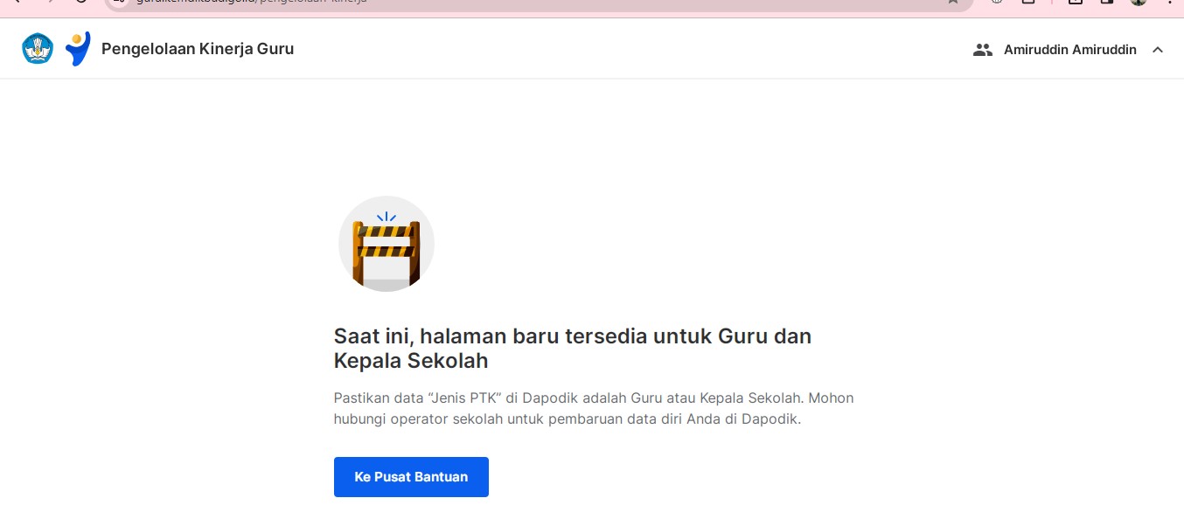Click the people account icon
The image size is (1184, 512).
pyautogui.click(x=983, y=50)
